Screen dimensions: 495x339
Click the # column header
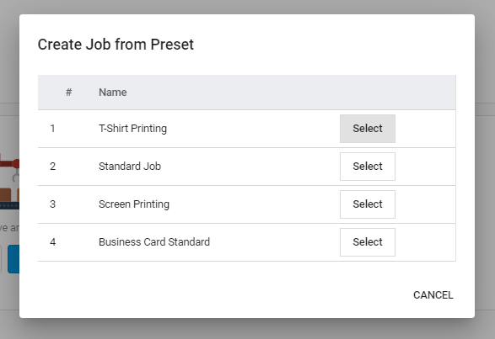tap(68, 93)
